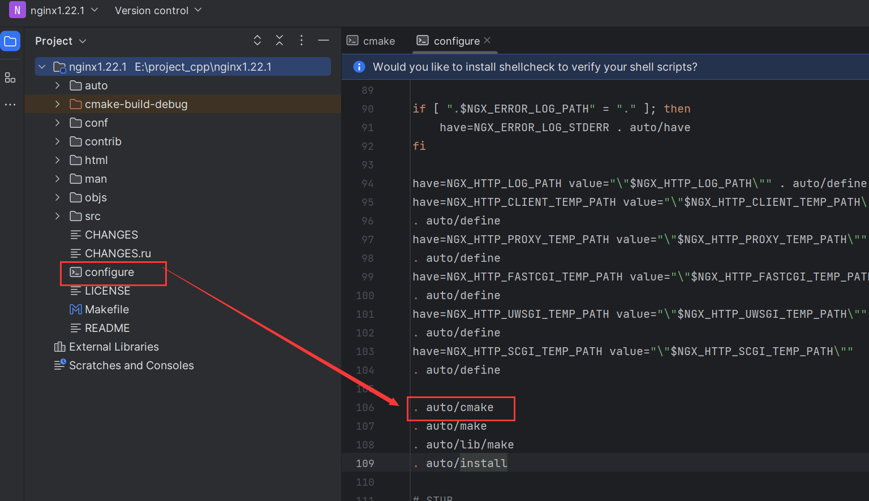869x501 pixels.
Task: Collapse the nginx1.22.1 root node
Action: [42, 67]
